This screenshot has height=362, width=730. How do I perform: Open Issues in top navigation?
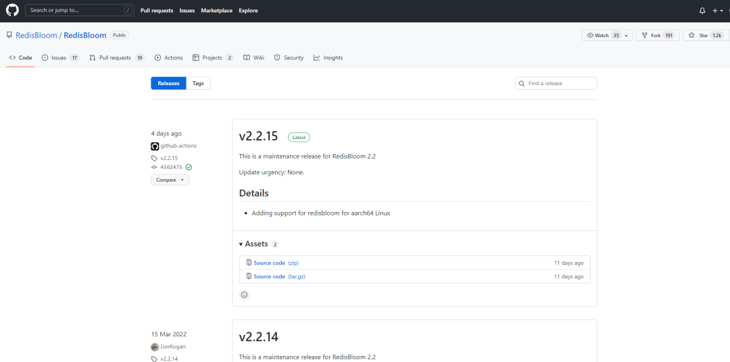click(x=187, y=11)
